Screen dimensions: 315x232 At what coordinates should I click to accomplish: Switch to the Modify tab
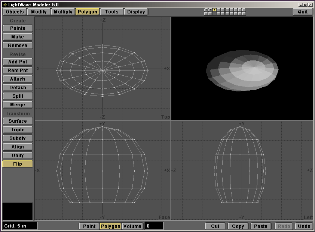[x=39, y=12]
